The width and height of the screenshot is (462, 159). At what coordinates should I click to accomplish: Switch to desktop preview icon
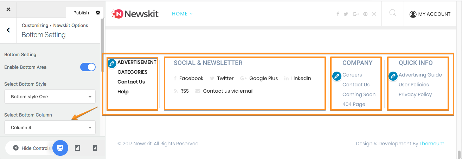60,148
